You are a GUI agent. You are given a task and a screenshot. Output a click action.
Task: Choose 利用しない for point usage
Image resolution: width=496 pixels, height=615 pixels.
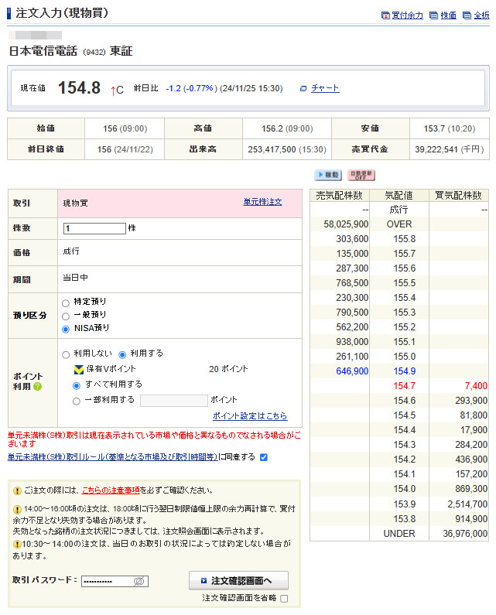click(66, 354)
